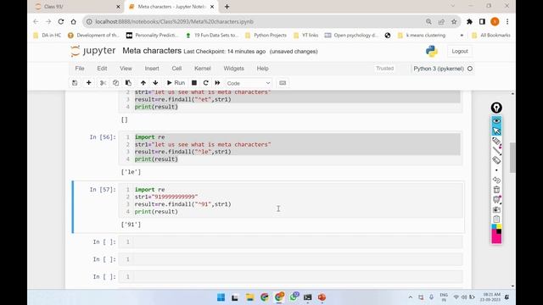Open Chrome three-dot menu
Screen dimensions: 543x305
point(507,21)
